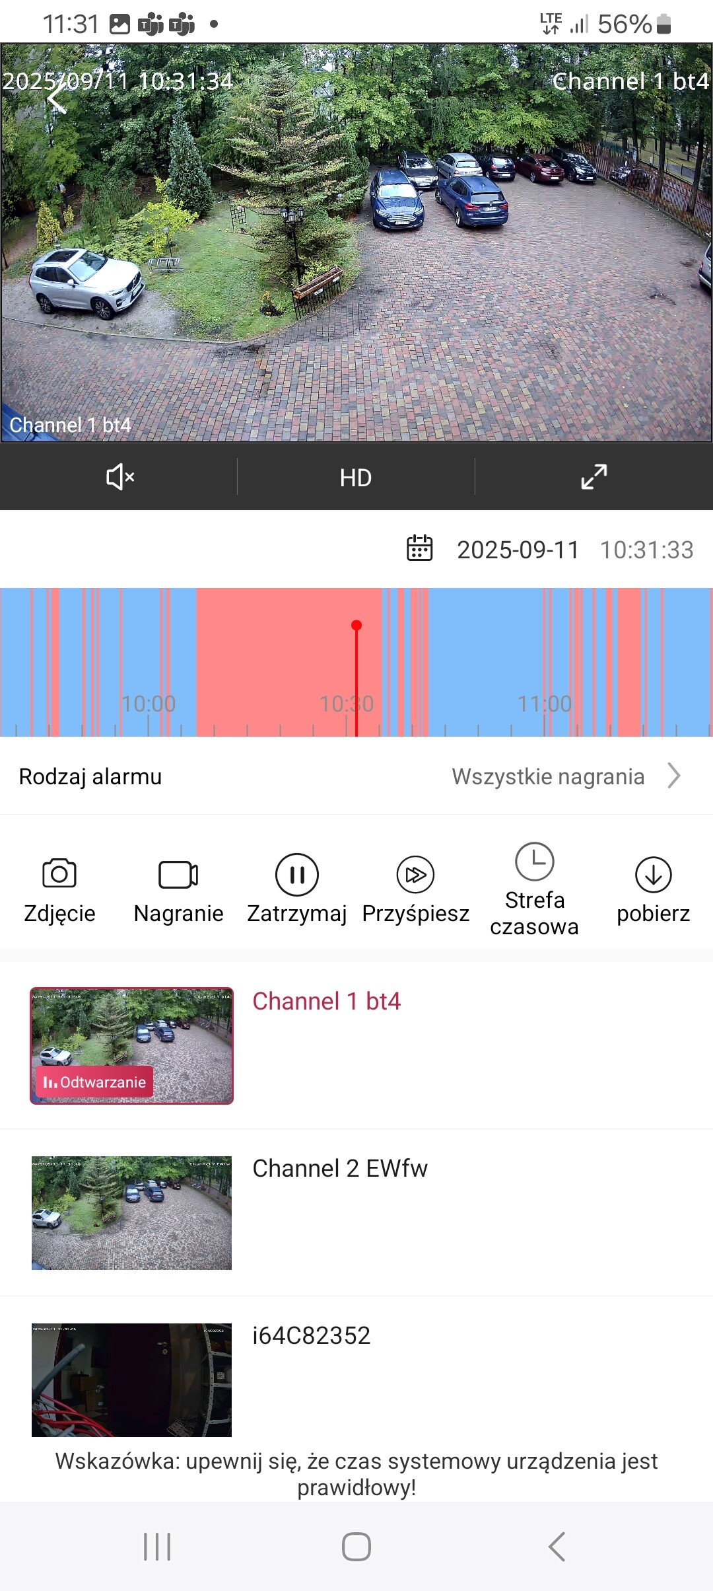Viewport: 713px width, 1591px height.
Task: Start recording with the Nagranie icon
Action: [x=178, y=875]
